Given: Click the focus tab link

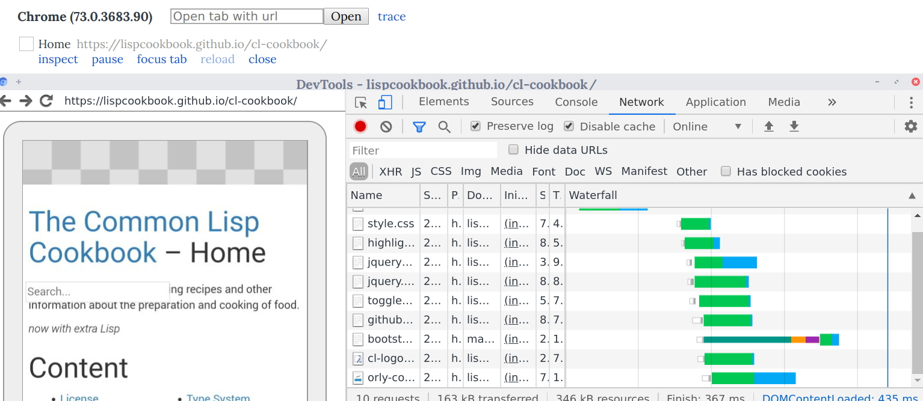Looking at the screenshot, I should 162,59.
